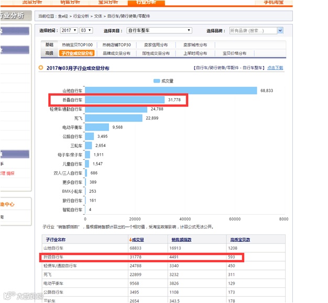
Task: Focus the 所有品牌 brand search field
Action: [253, 31]
